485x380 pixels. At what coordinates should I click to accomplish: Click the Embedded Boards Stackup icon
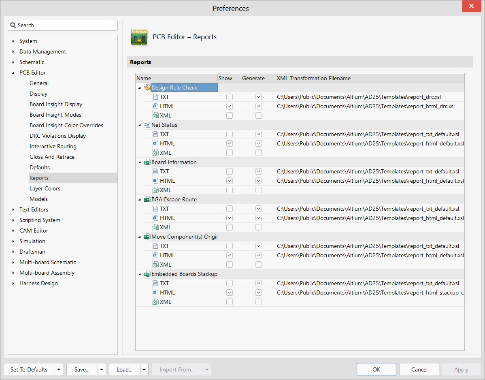[x=147, y=274]
